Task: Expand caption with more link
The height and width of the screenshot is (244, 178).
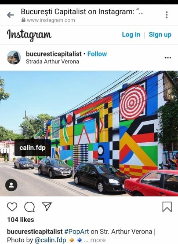Action: pyautogui.click(x=98, y=240)
